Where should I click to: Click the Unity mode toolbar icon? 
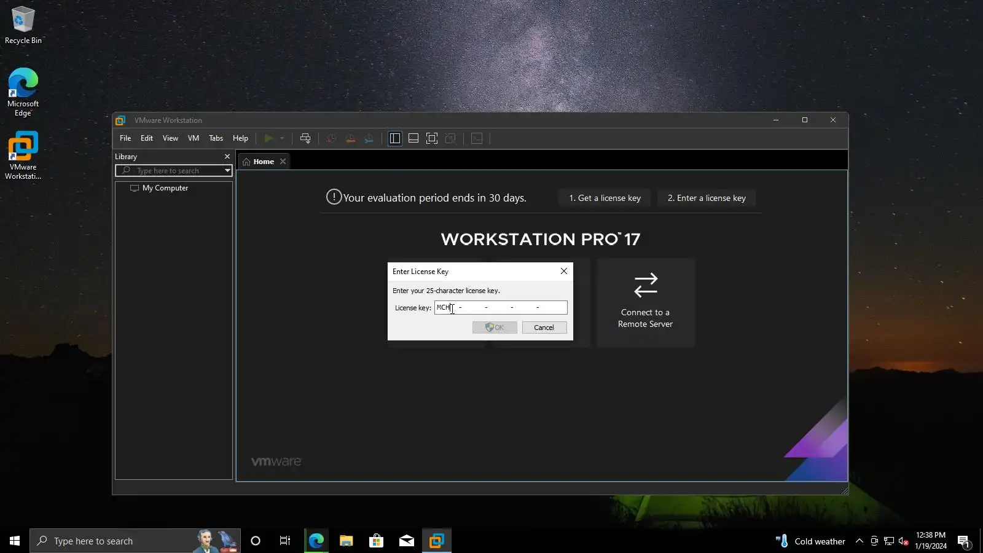pyautogui.click(x=450, y=138)
